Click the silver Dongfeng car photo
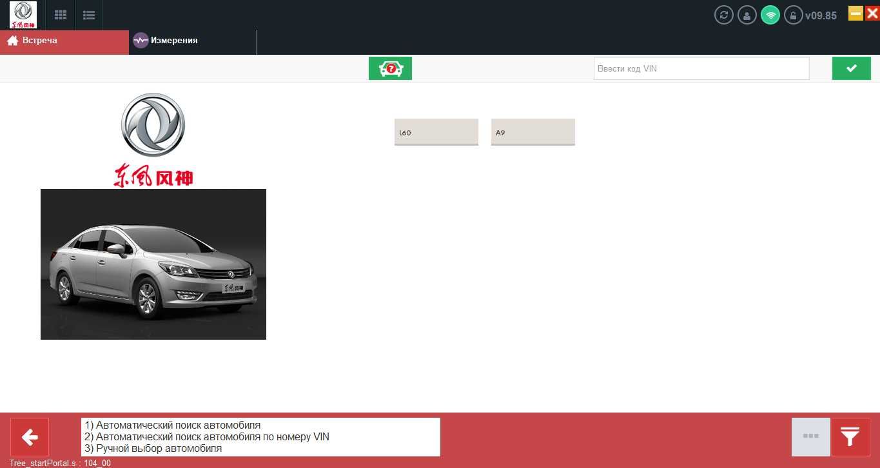The image size is (880, 468). (153, 264)
